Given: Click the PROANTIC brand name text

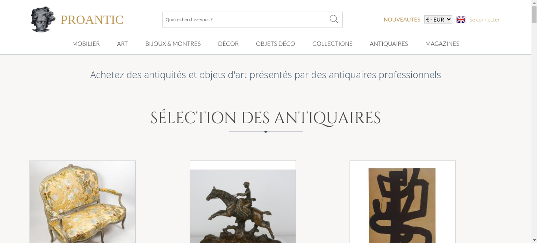Looking at the screenshot, I should pyautogui.click(x=92, y=20).
